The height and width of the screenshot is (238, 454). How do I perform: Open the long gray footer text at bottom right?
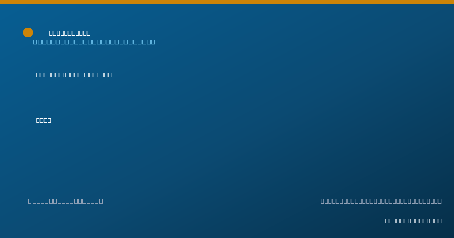click(381, 201)
